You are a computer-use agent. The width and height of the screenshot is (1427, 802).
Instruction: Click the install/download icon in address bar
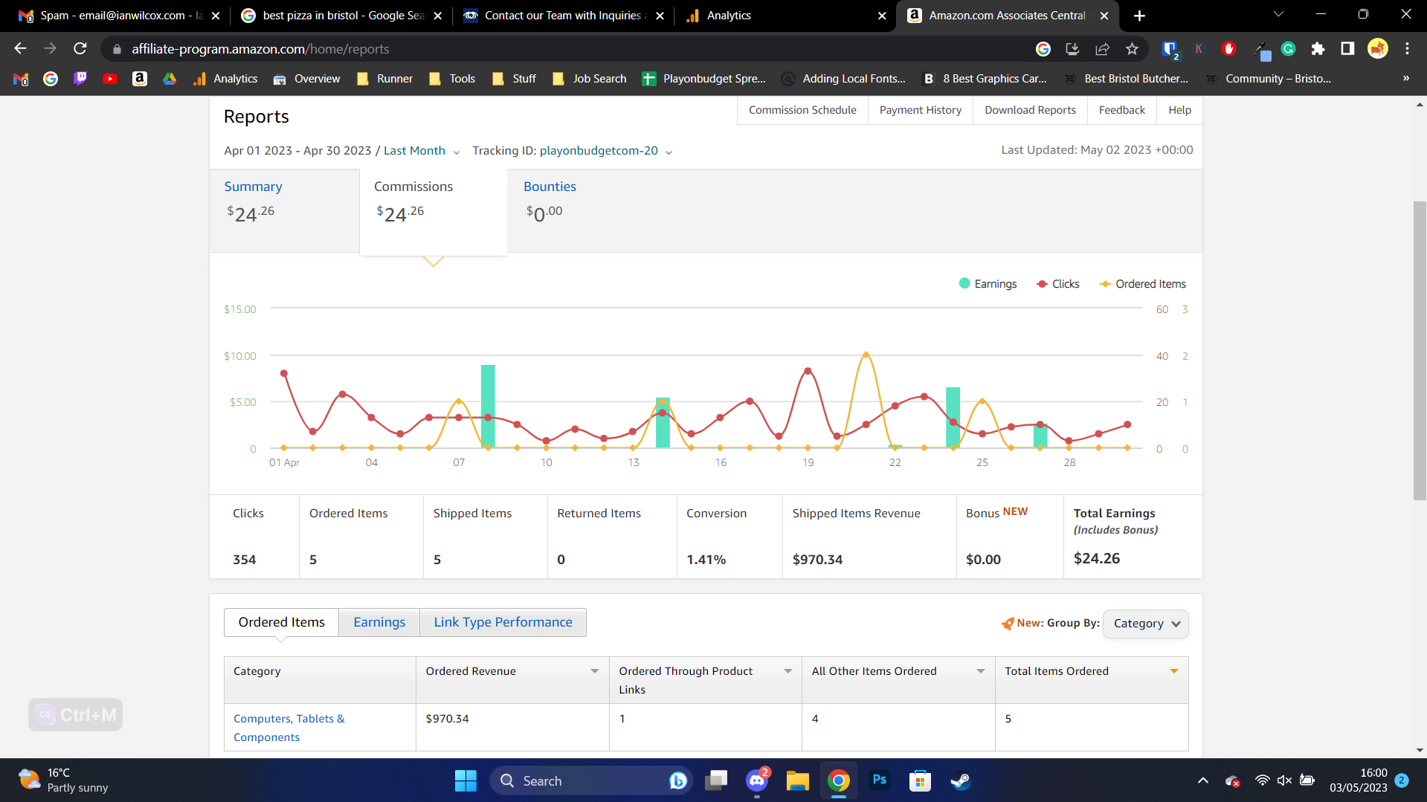(x=1072, y=49)
